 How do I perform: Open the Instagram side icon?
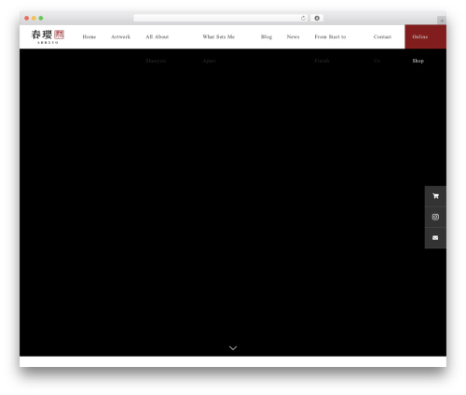point(435,217)
